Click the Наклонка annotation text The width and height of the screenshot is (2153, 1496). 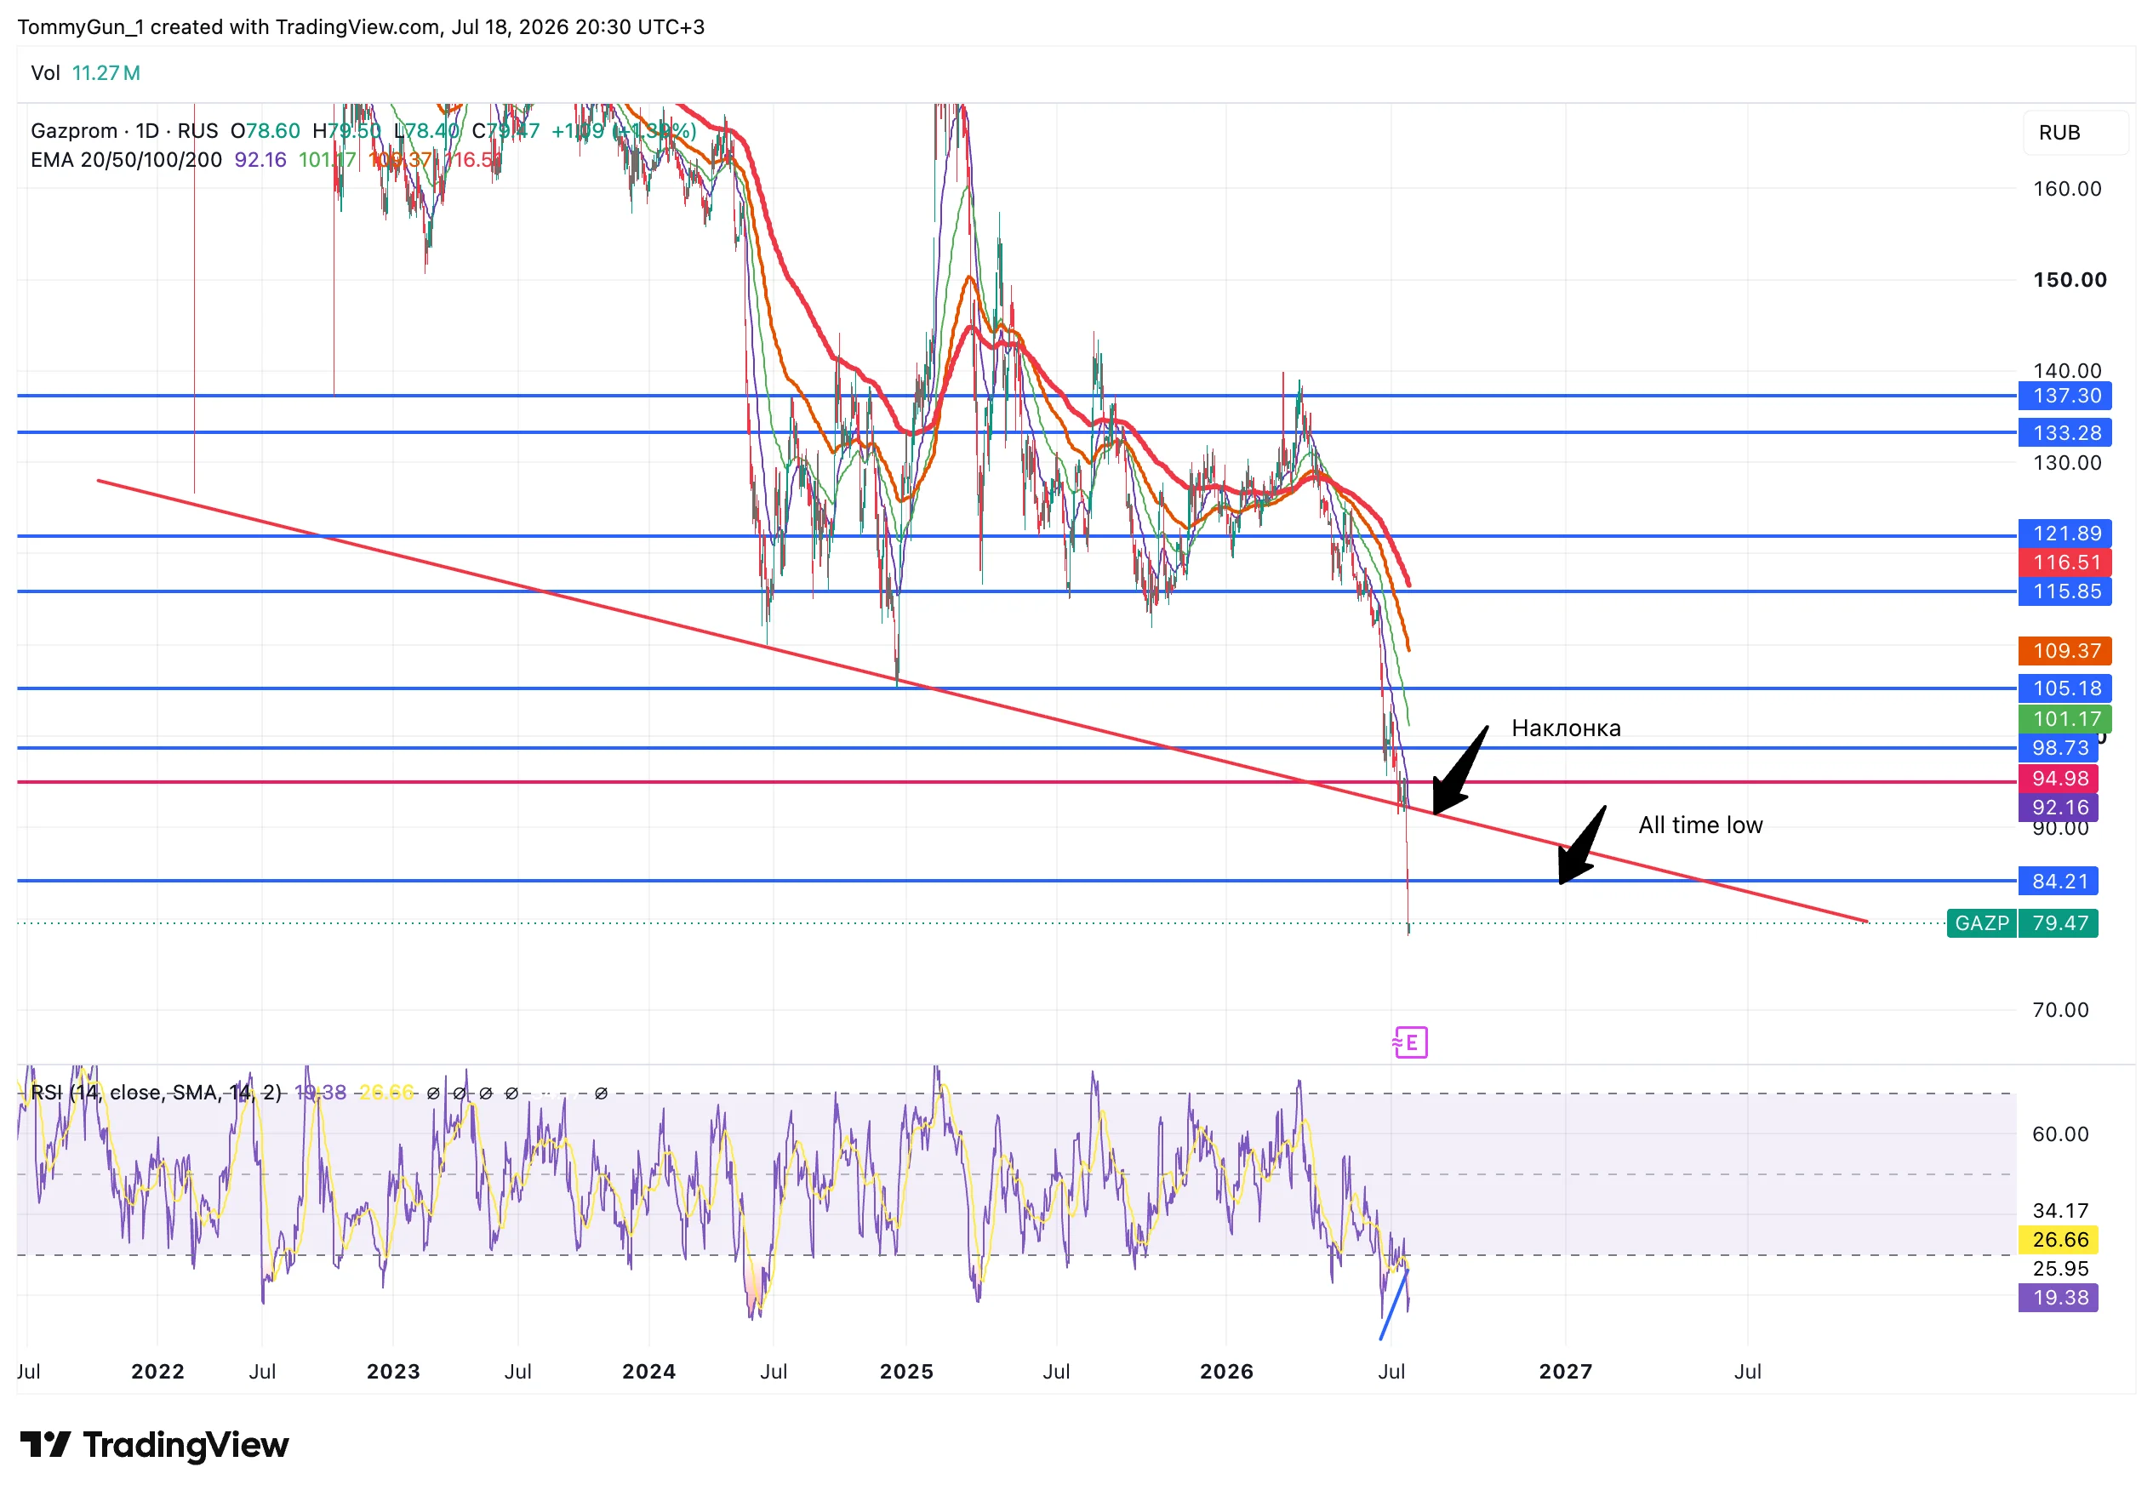(1565, 728)
